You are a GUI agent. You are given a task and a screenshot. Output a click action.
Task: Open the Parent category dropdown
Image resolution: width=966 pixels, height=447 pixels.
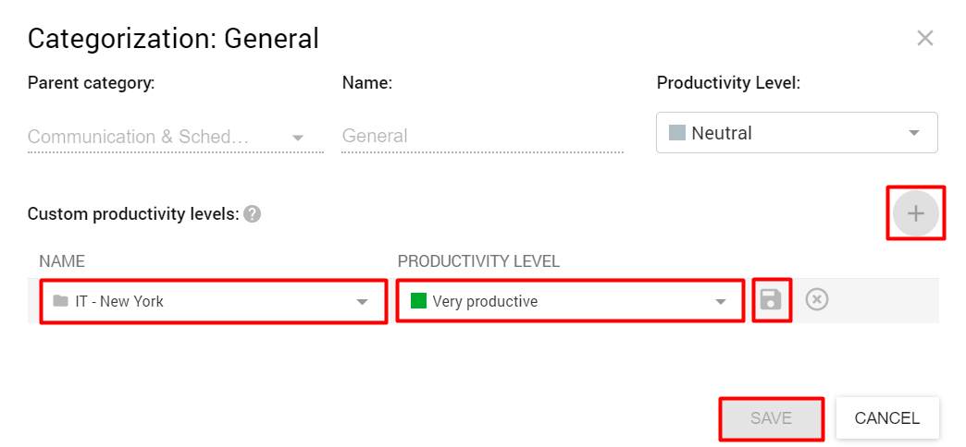(167, 137)
